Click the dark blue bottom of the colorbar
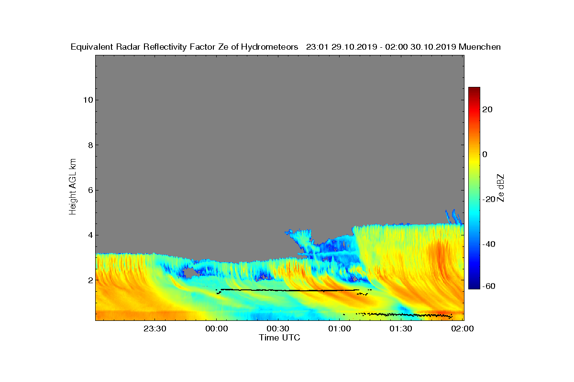 (474, 286)
